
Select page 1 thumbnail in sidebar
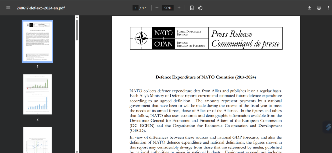[38, 41]
